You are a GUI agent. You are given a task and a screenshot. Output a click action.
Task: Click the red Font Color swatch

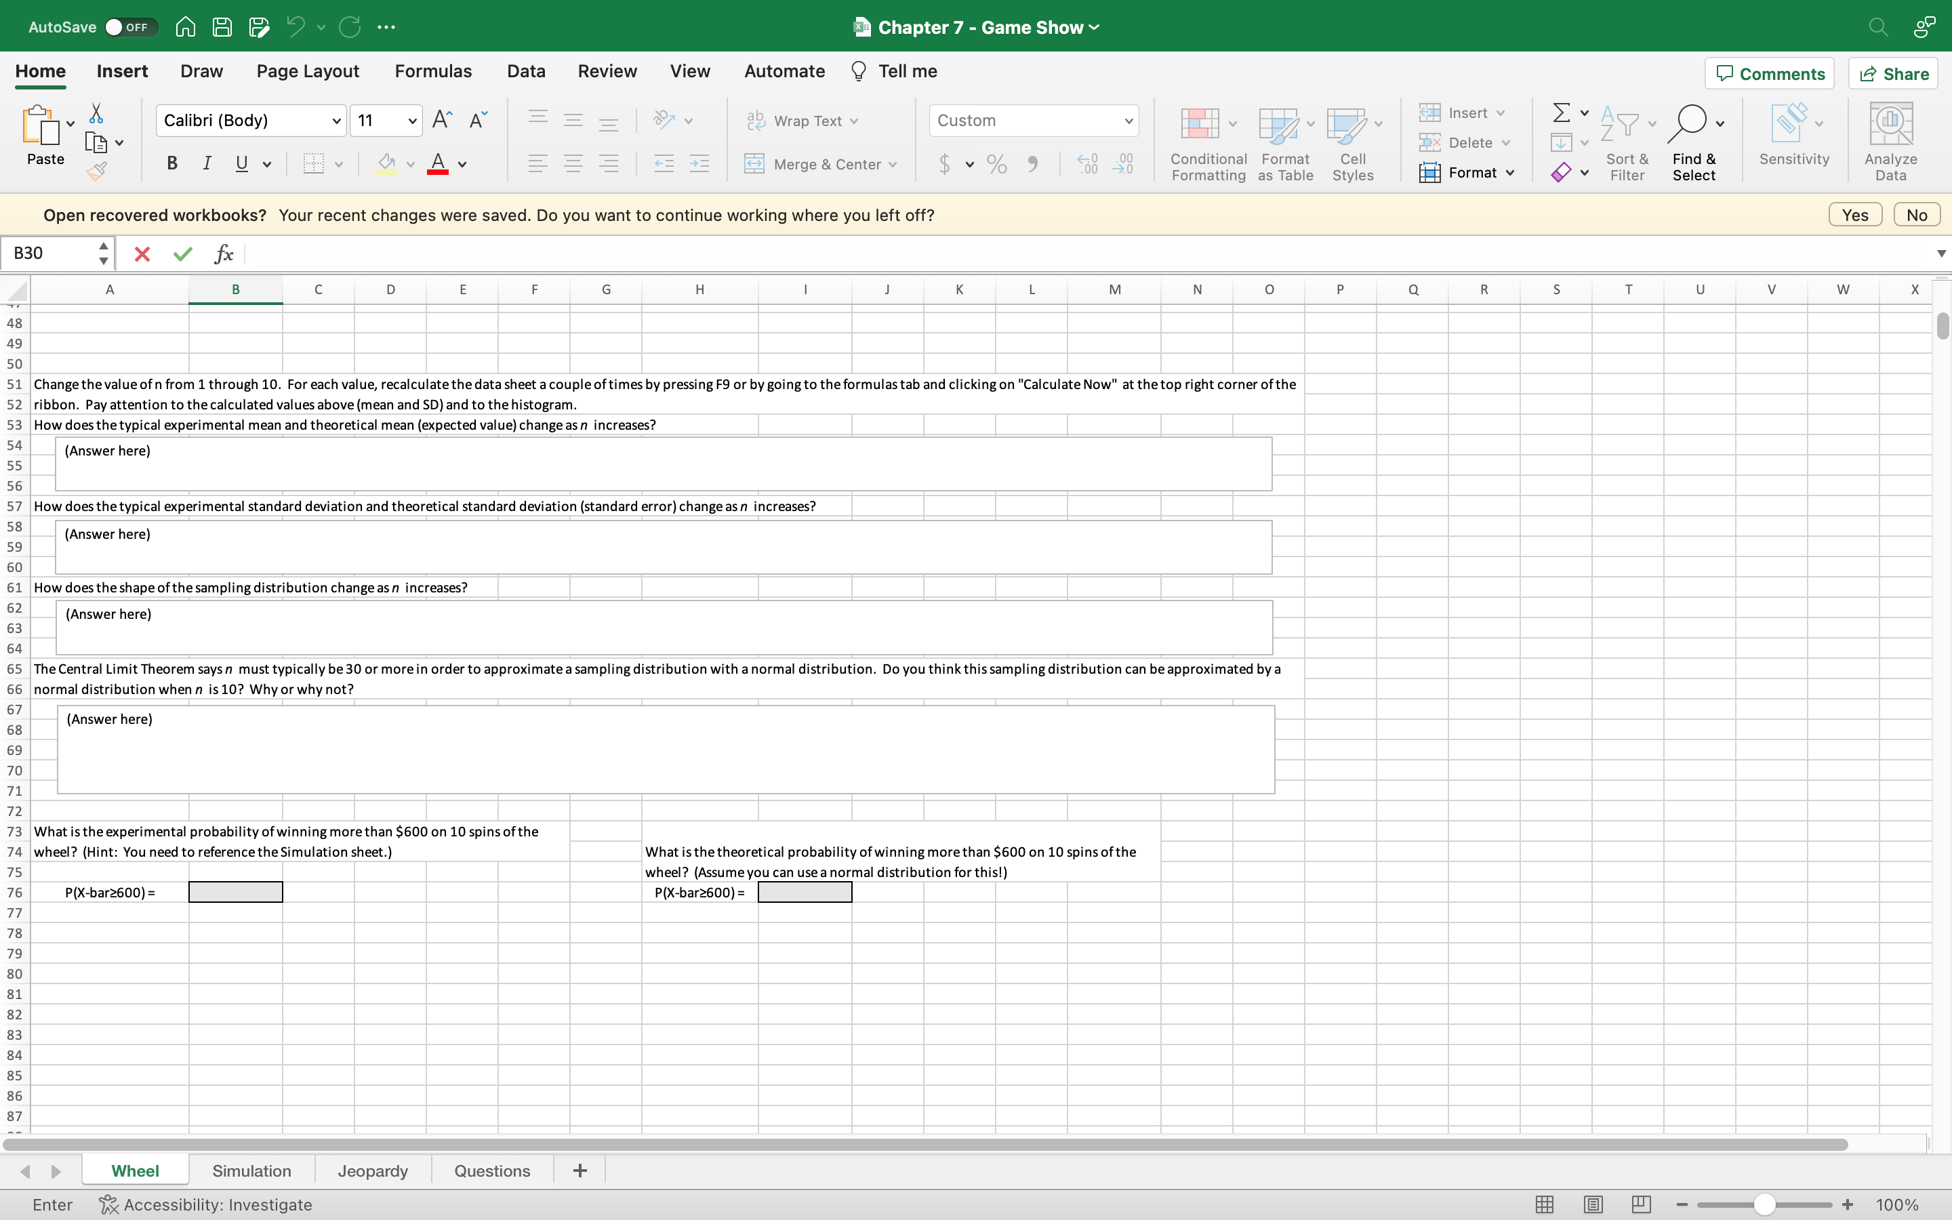(x=437, y=164)
